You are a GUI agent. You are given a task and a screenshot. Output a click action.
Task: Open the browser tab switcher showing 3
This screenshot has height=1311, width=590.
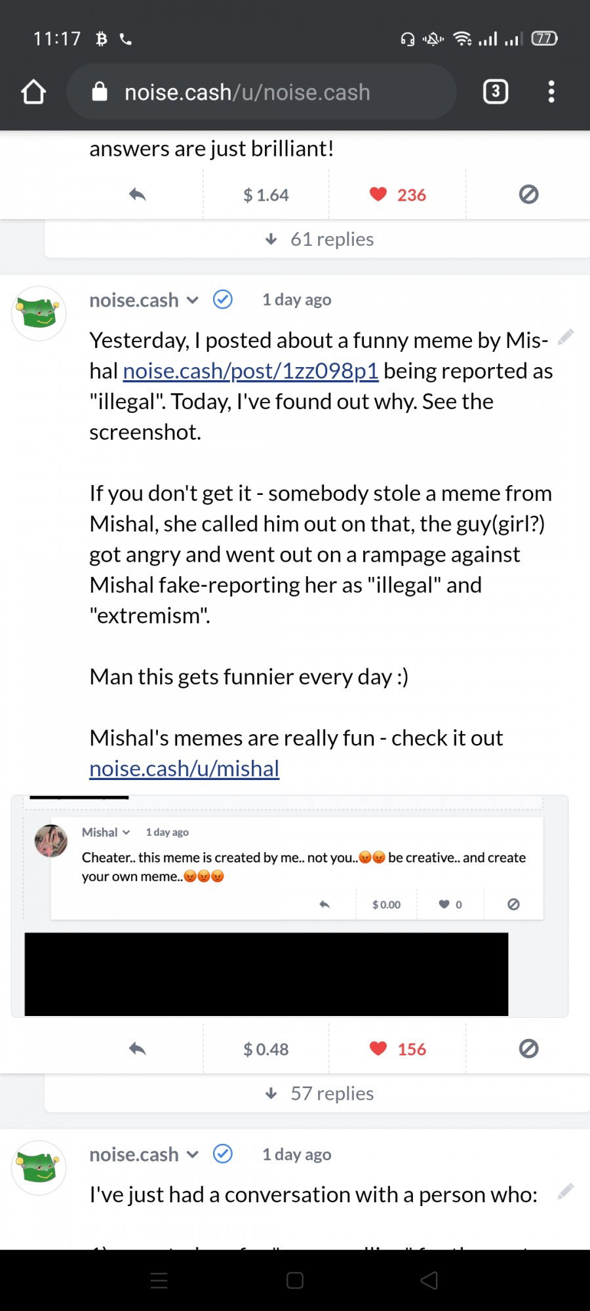[496, 92]
